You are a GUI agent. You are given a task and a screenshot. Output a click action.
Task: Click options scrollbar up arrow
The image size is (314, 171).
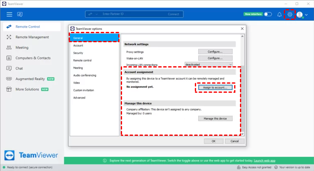tap(242, 36)
